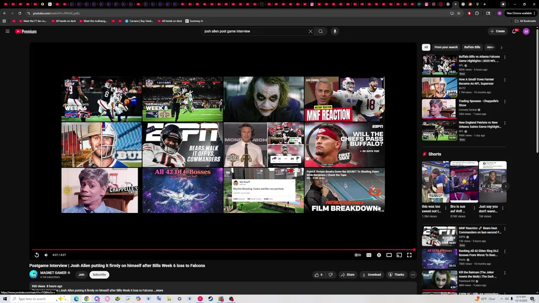Select the Buffalo Bills chip
539x303 pixels.
(x=472, y=47)
